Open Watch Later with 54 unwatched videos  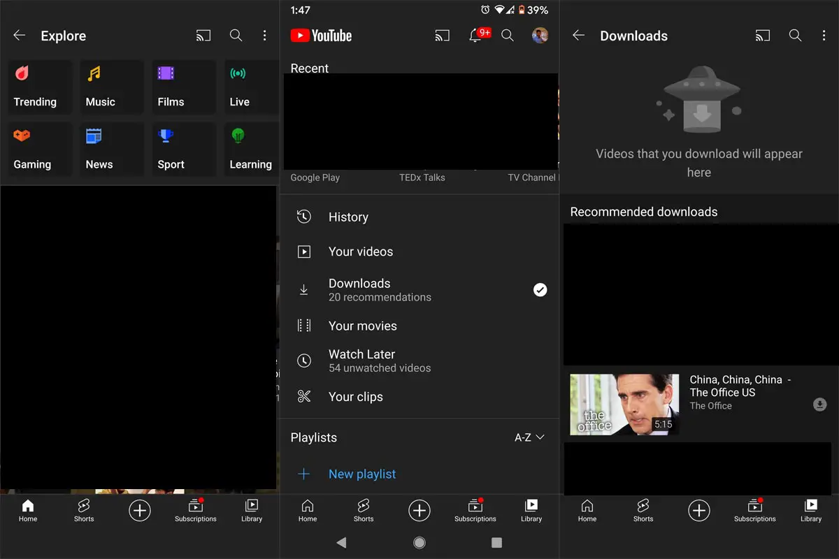(x=419, y=361)
